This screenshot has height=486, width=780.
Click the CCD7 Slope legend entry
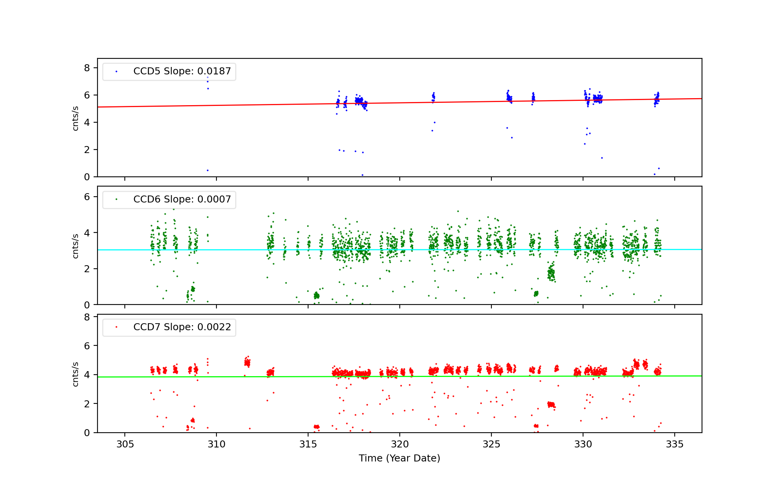pos(182,327)
